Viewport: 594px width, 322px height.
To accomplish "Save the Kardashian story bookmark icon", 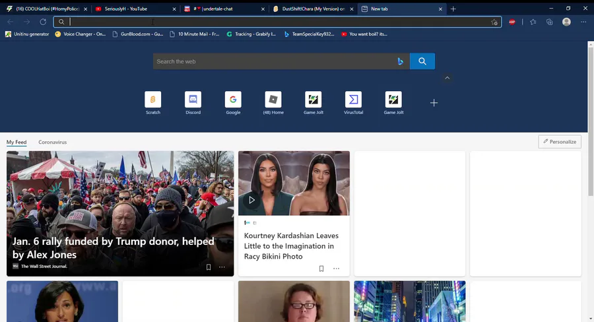I will (321, 269).
